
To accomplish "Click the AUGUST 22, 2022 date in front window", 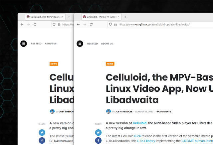I will (x=144, y=112).
